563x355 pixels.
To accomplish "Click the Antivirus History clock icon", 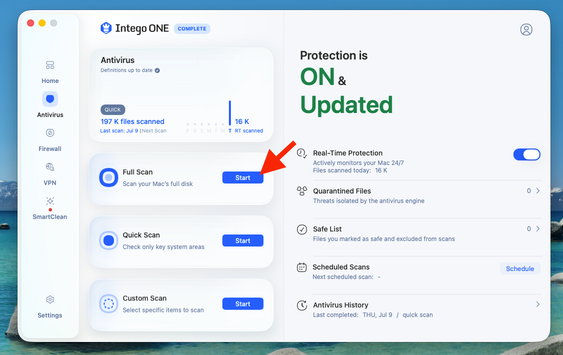I will pyautogui.click(x=302, y=305).
